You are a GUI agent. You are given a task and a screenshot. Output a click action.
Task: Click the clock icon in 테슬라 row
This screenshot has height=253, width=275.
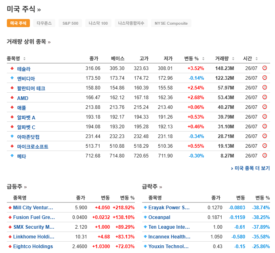pyautogui.click(x=265, y=68)
